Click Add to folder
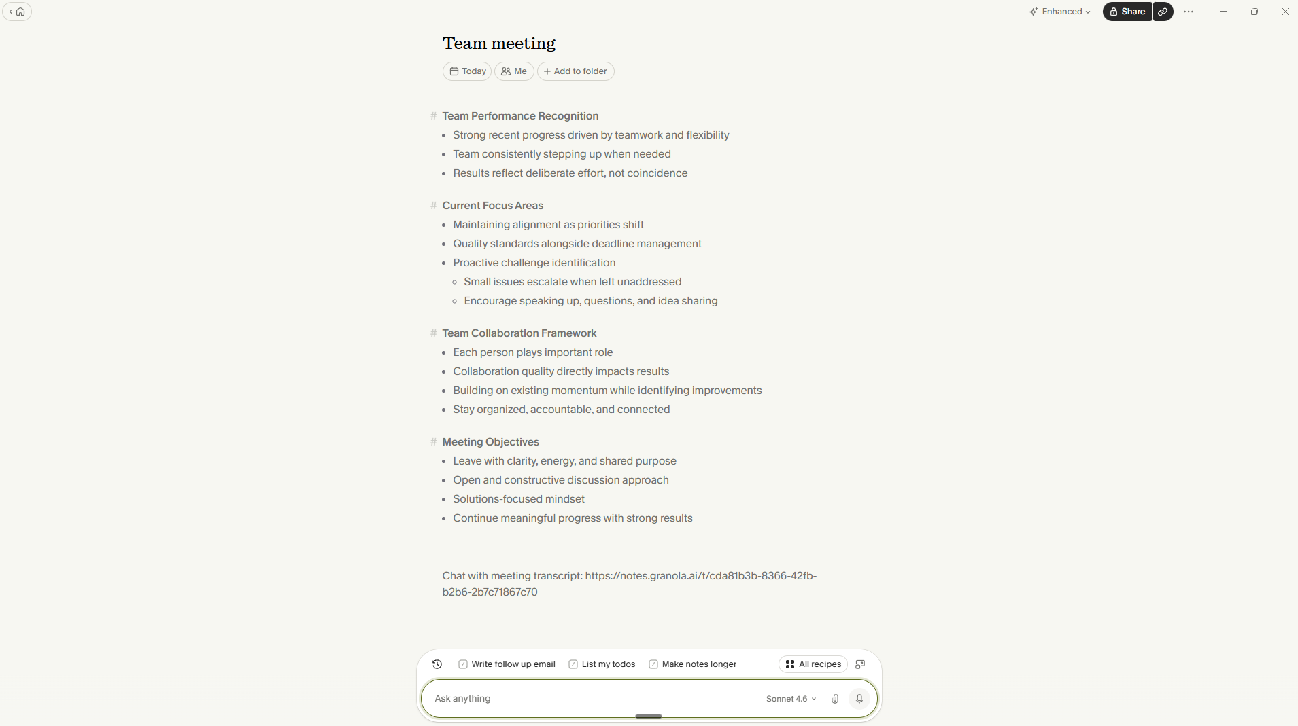Viewport: 1298px width, 726px height. tap(576, 71)
